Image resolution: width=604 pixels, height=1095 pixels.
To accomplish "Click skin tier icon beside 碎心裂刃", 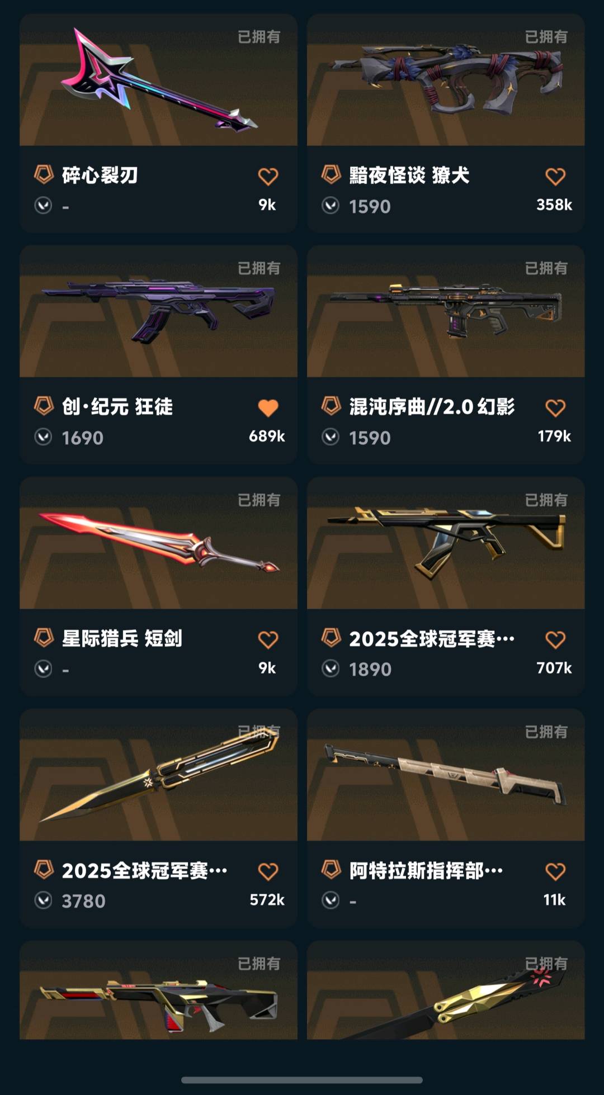I will [44, 174].
